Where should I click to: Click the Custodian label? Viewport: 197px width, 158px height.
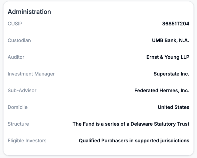(19, 40)
